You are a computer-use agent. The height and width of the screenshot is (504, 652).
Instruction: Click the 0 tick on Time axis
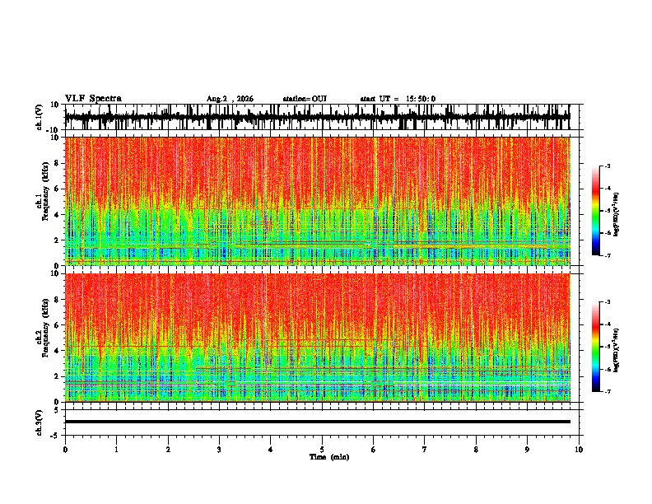click(65, 450)
